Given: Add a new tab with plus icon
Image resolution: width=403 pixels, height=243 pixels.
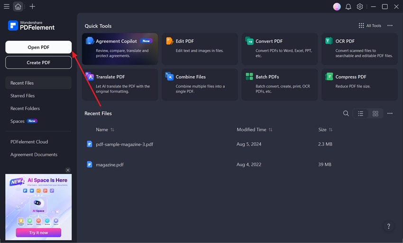Looking at the screenshot, I should (32, 7).
